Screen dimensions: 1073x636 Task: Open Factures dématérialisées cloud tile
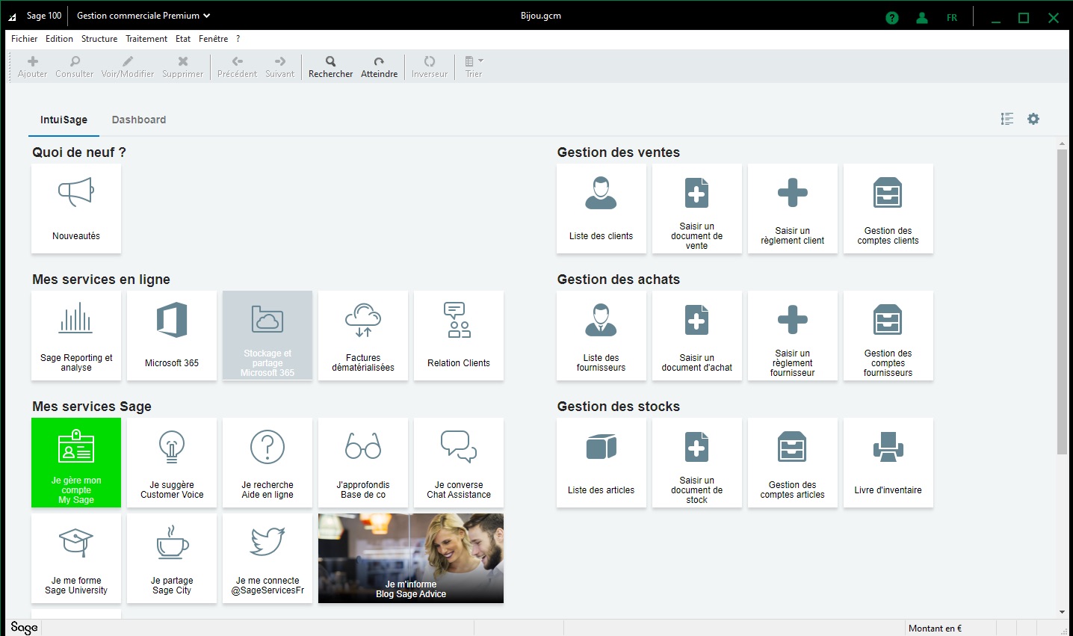tap(363, 336)
